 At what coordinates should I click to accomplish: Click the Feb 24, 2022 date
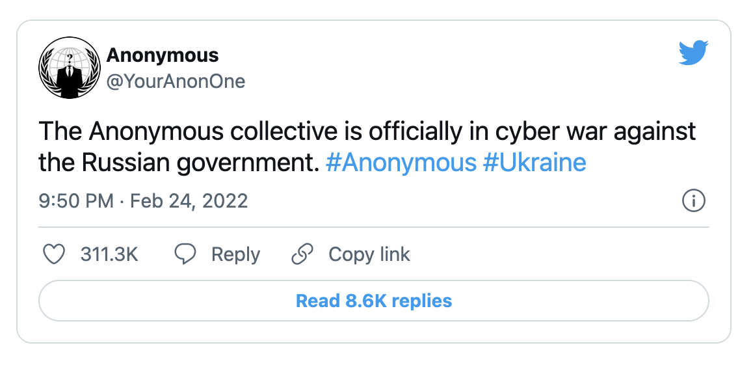point(189,201)
